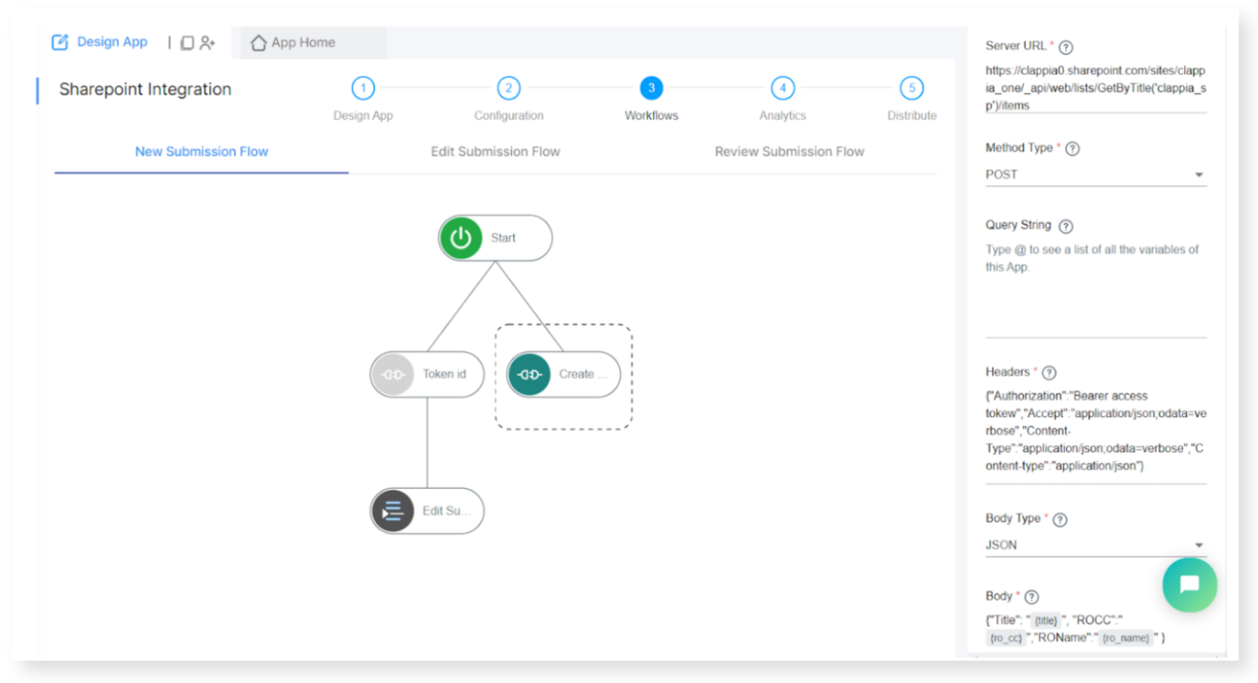
Task: Click the duplicate pages icon beside Design App
Action: [x=188, y=42]
